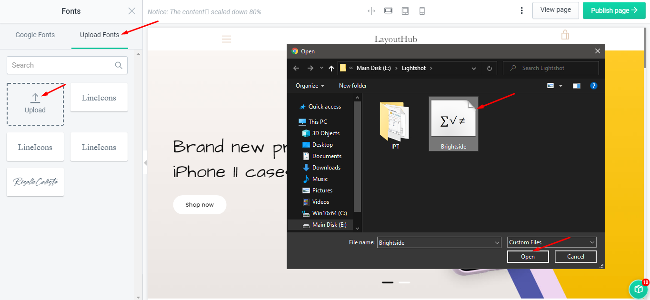The image size is (650, 300).
Task: Select the second slide indicator dash
Action: 404,282
